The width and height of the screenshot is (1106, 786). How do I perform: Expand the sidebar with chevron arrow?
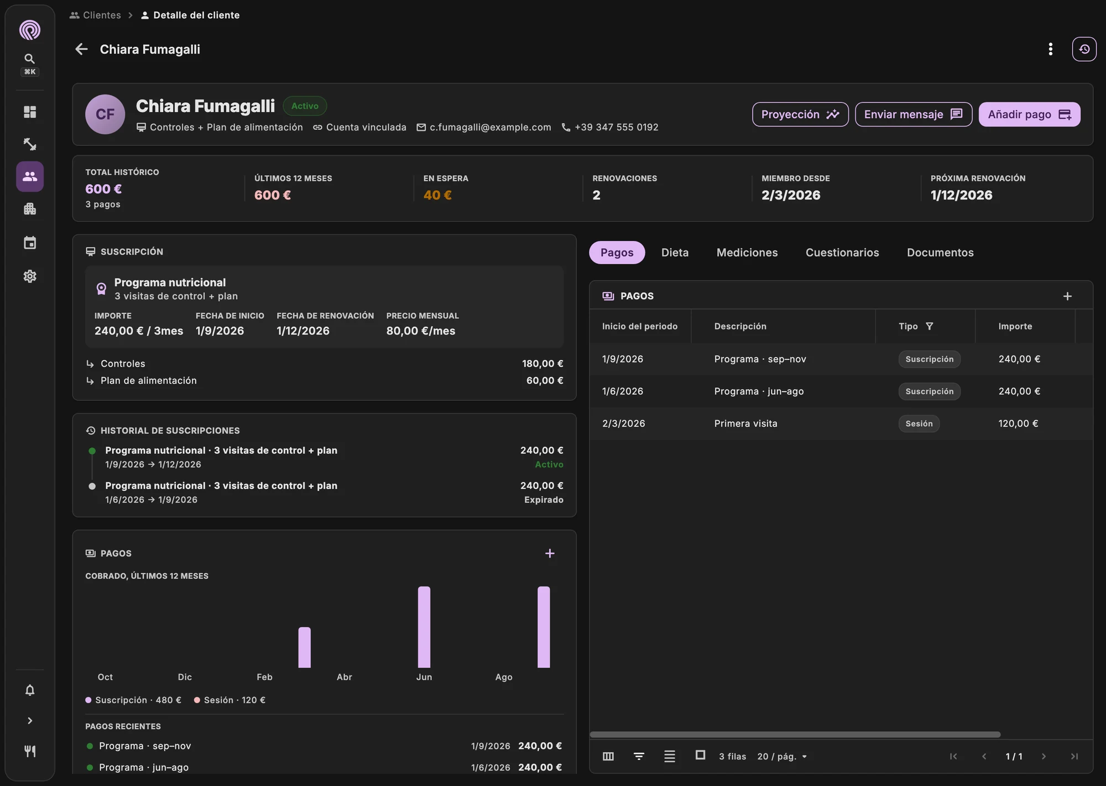(30, 721)
